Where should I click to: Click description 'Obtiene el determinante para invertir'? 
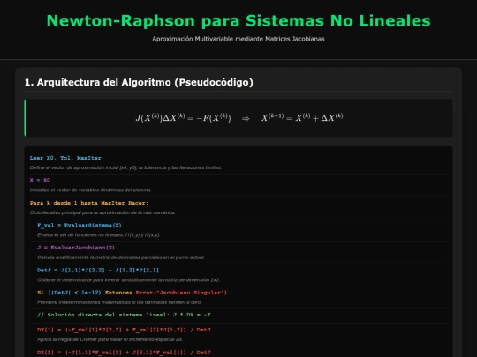128,280
